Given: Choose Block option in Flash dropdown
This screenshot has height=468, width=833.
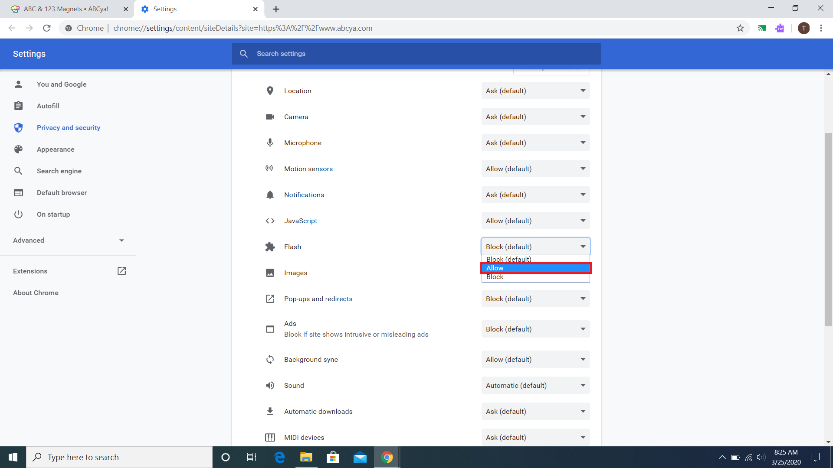Looking at the screenshot, I should (x=535, y=277).
